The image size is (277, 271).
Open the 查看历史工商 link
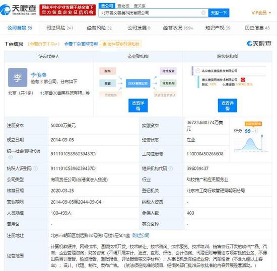[44, 44]
